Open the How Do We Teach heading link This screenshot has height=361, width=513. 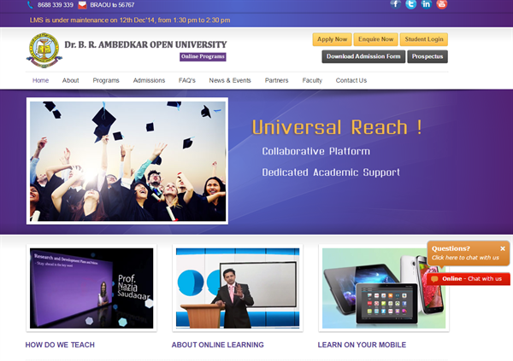tap(60, 345)
